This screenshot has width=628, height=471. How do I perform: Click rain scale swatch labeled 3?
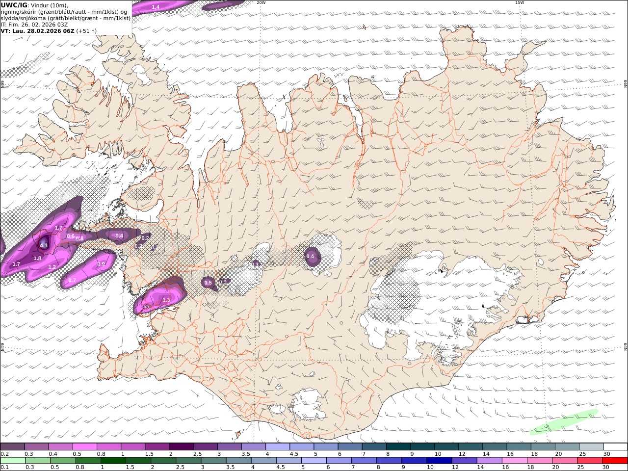213,461
